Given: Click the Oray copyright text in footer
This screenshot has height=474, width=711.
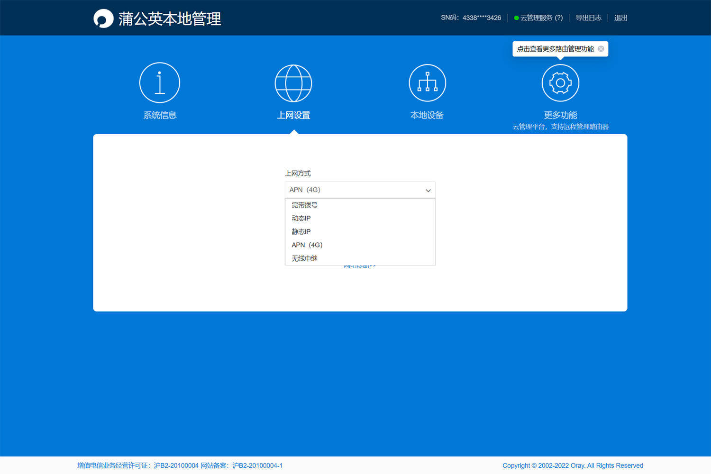Looking at the screenshot, I should pyautogui.click(x=573, y=465).
